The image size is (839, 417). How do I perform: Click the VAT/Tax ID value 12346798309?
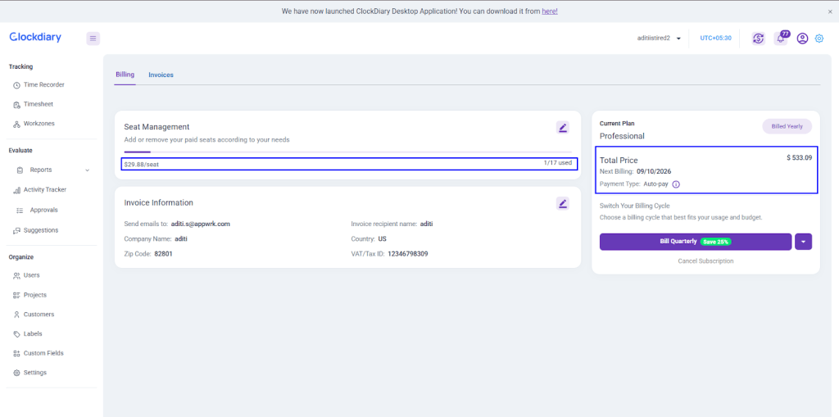pyautogui.click(x=408, y=254)
